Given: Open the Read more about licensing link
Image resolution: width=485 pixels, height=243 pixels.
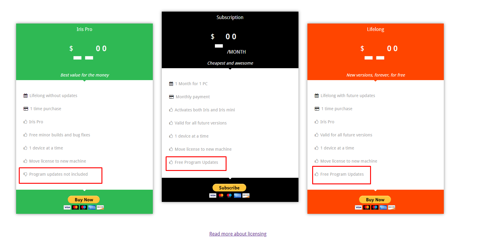Looking at the screenshot, I should tap(238, 234).
